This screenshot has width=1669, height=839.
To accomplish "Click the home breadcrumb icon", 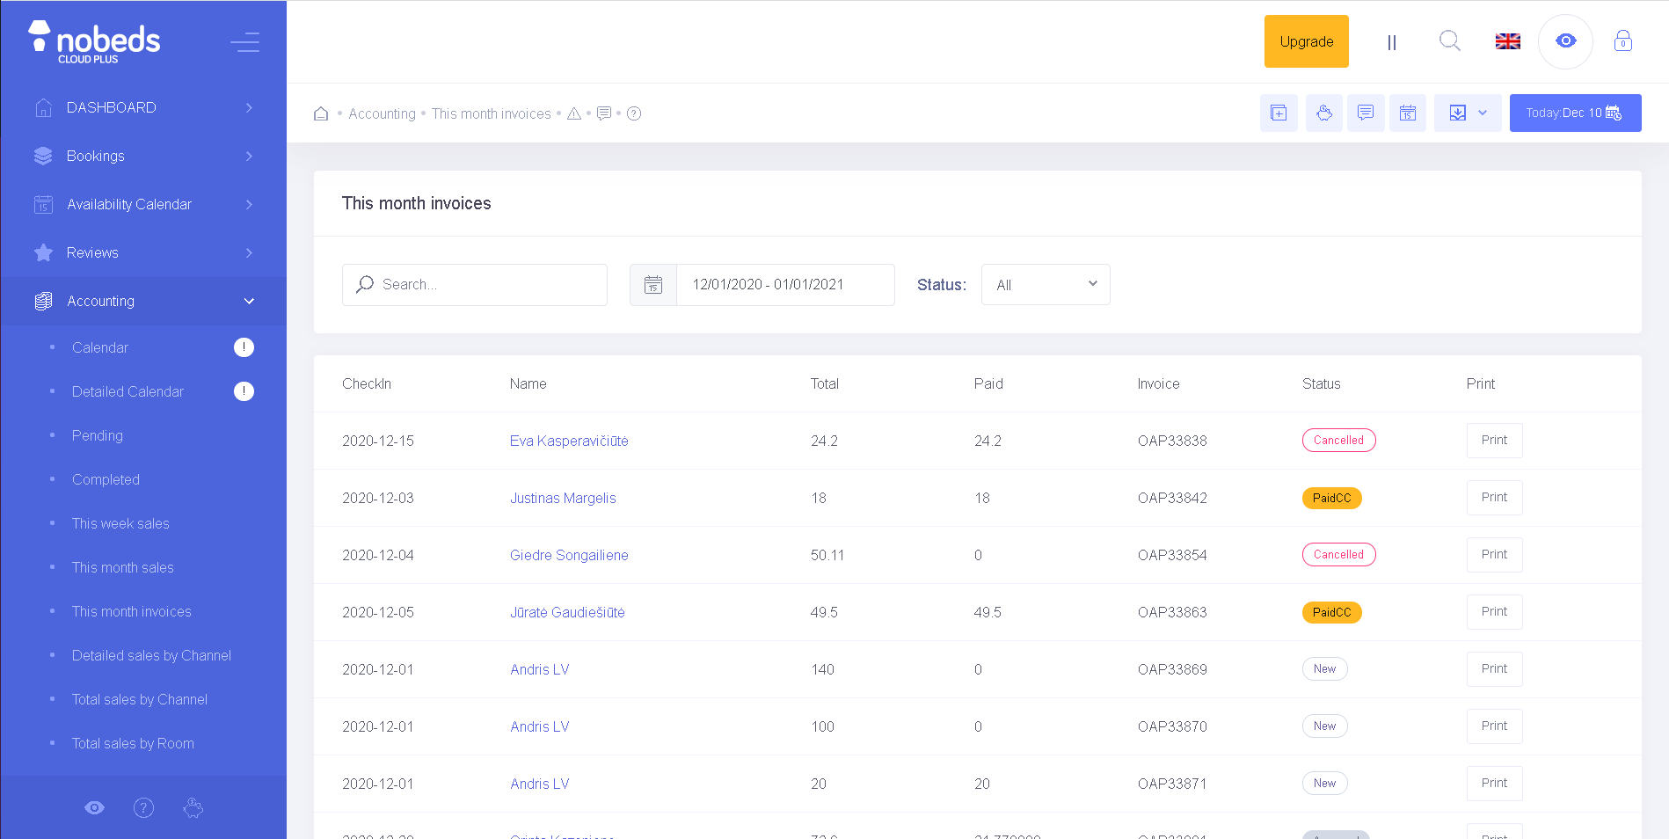I will coord(321,113).
